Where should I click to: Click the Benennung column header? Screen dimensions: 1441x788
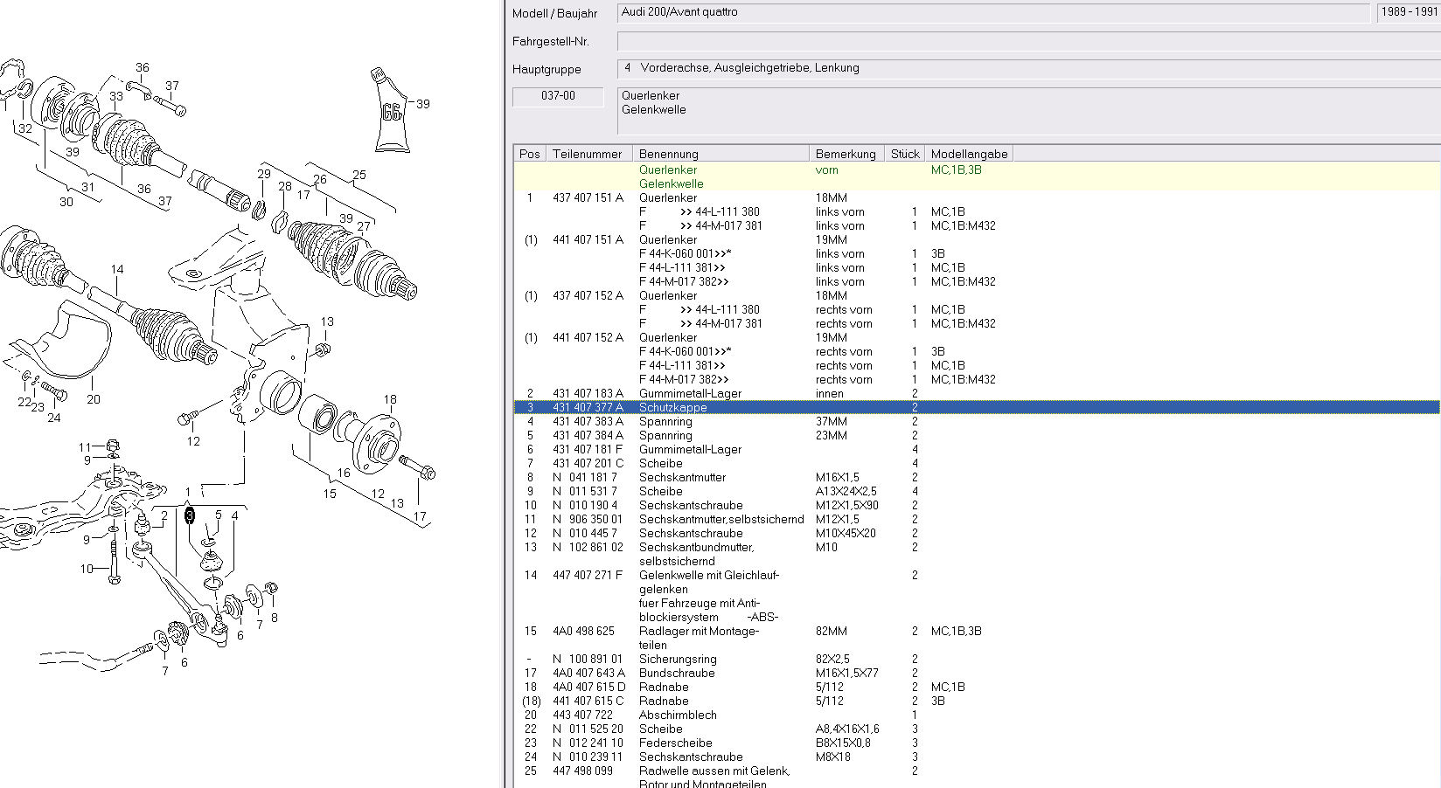(x=669, y=154)
